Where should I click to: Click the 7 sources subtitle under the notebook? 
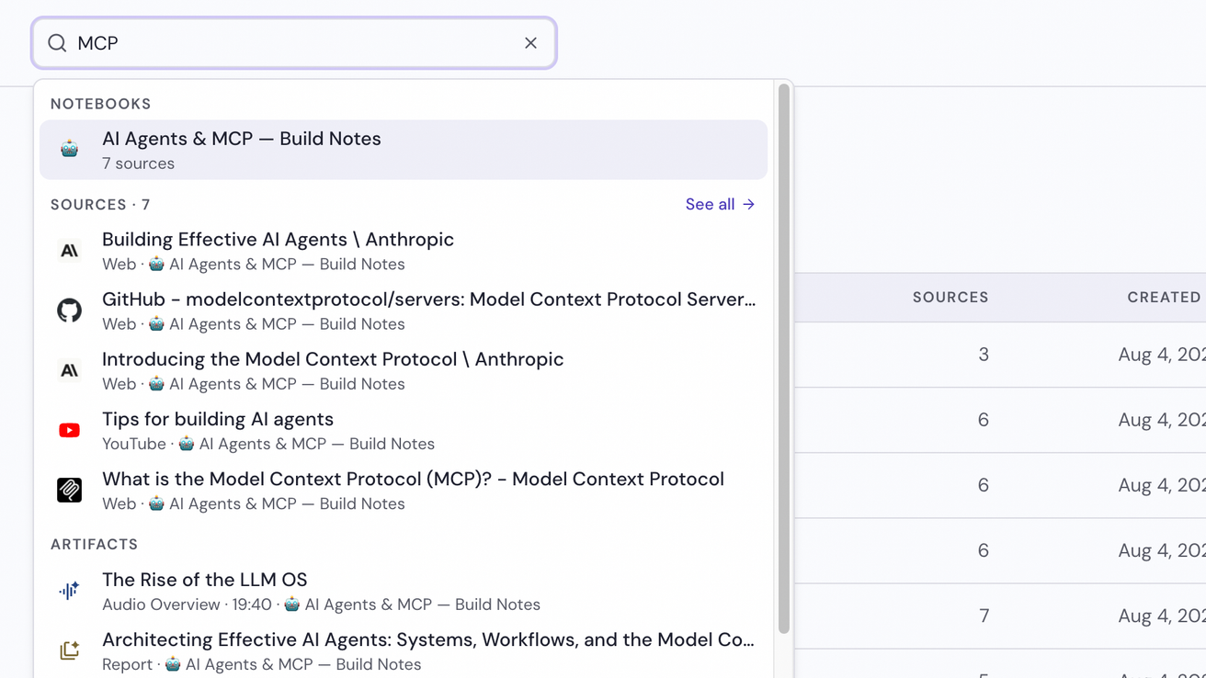138,164
